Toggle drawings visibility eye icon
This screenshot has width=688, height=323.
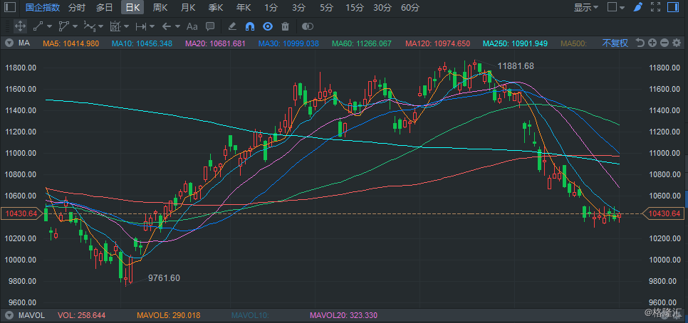(x=268, y=26)
